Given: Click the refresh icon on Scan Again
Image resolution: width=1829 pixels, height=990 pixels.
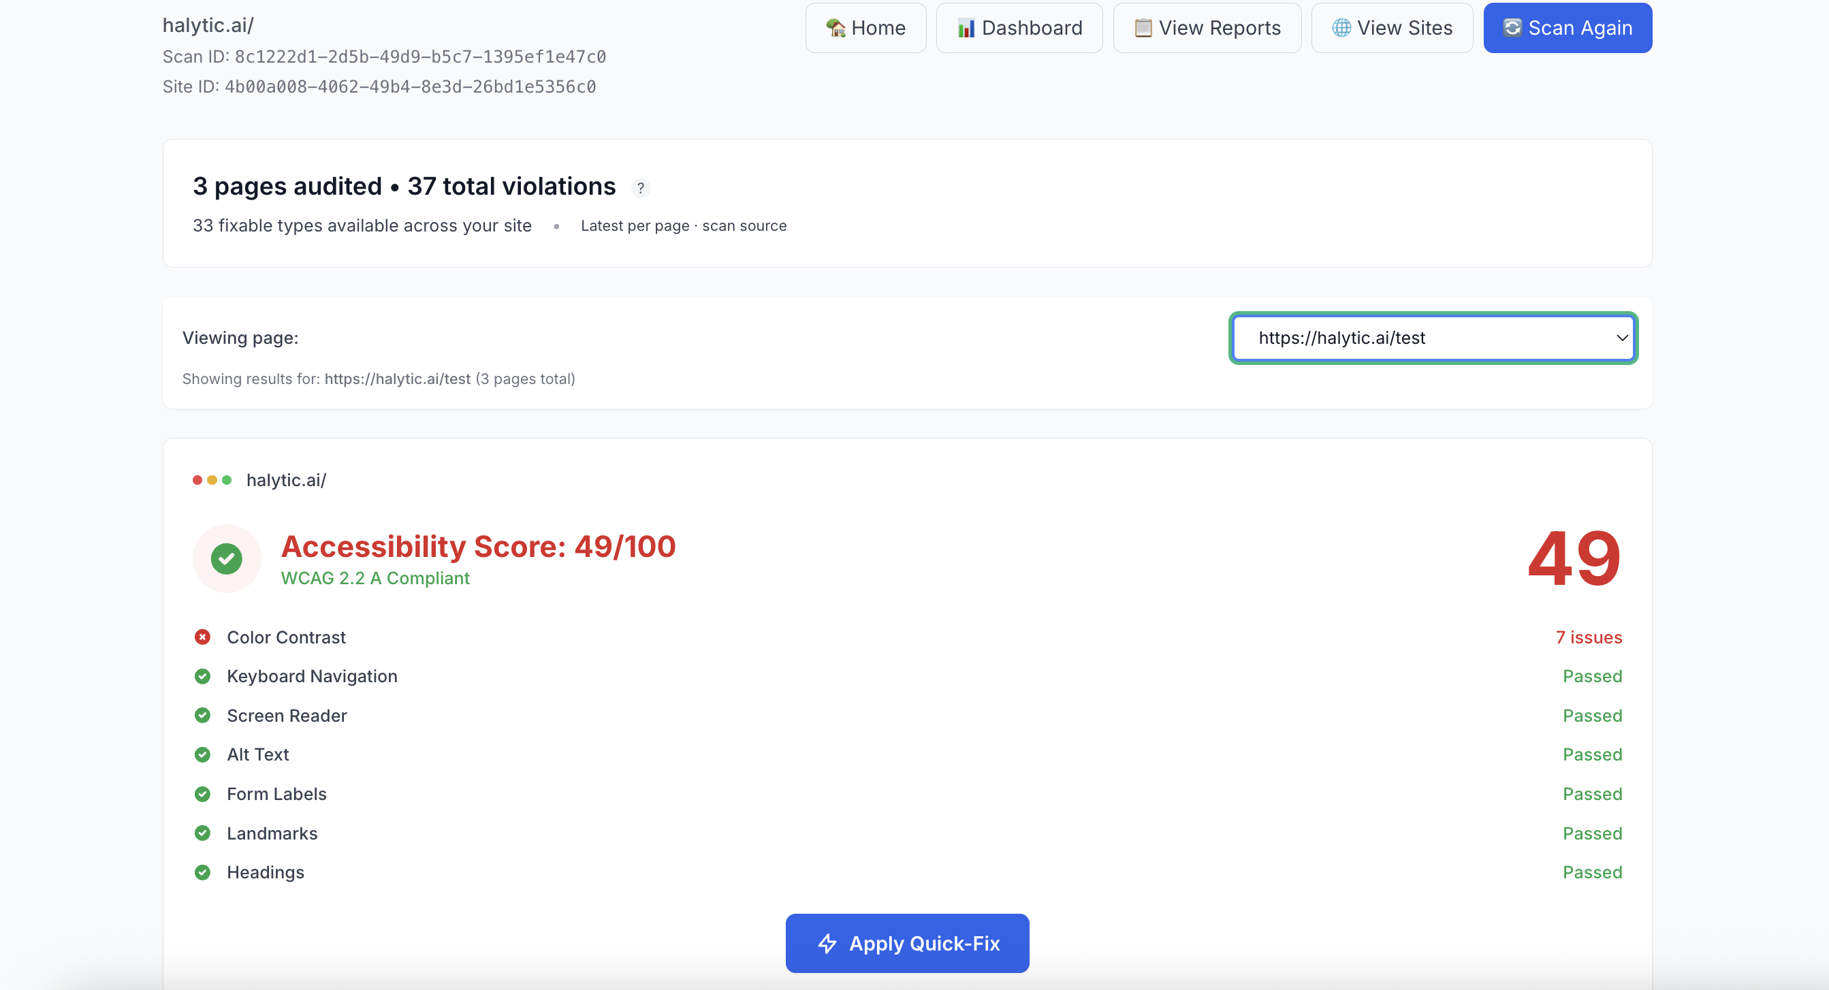Looking at the screenshot, I should 1512,28.
